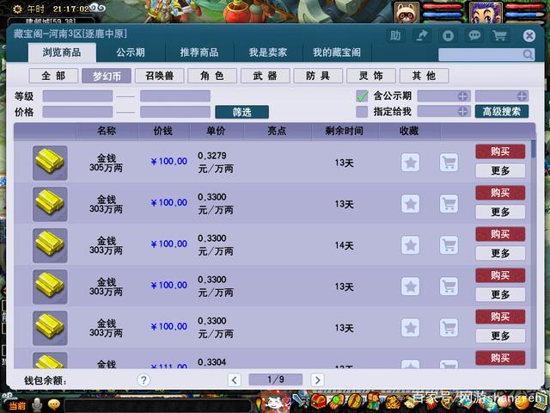Open the 我的藏宝阁 tab
The height and width of the screenshot is (413, 550).
coord(337,52)
